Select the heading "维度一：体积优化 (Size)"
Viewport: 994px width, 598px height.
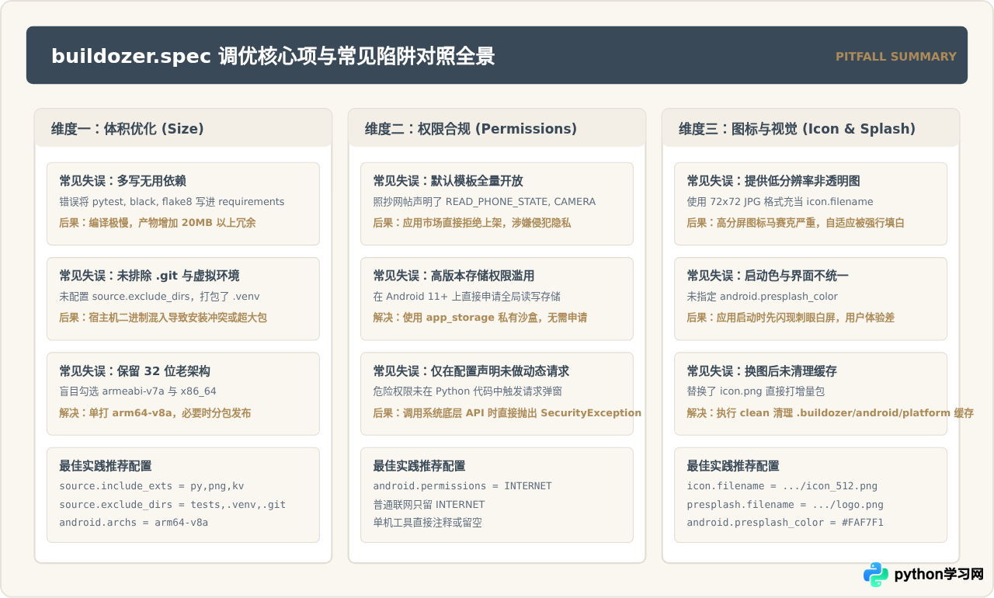pyautogui.click(x=127, y=129)
